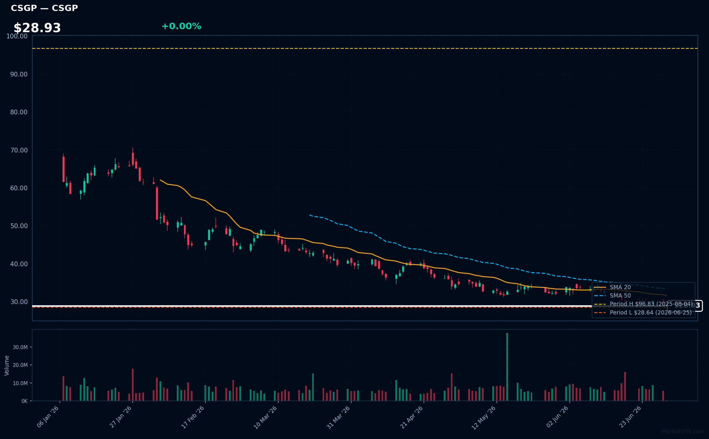Click the 30.0M volume axis label

tap(20, 347)
